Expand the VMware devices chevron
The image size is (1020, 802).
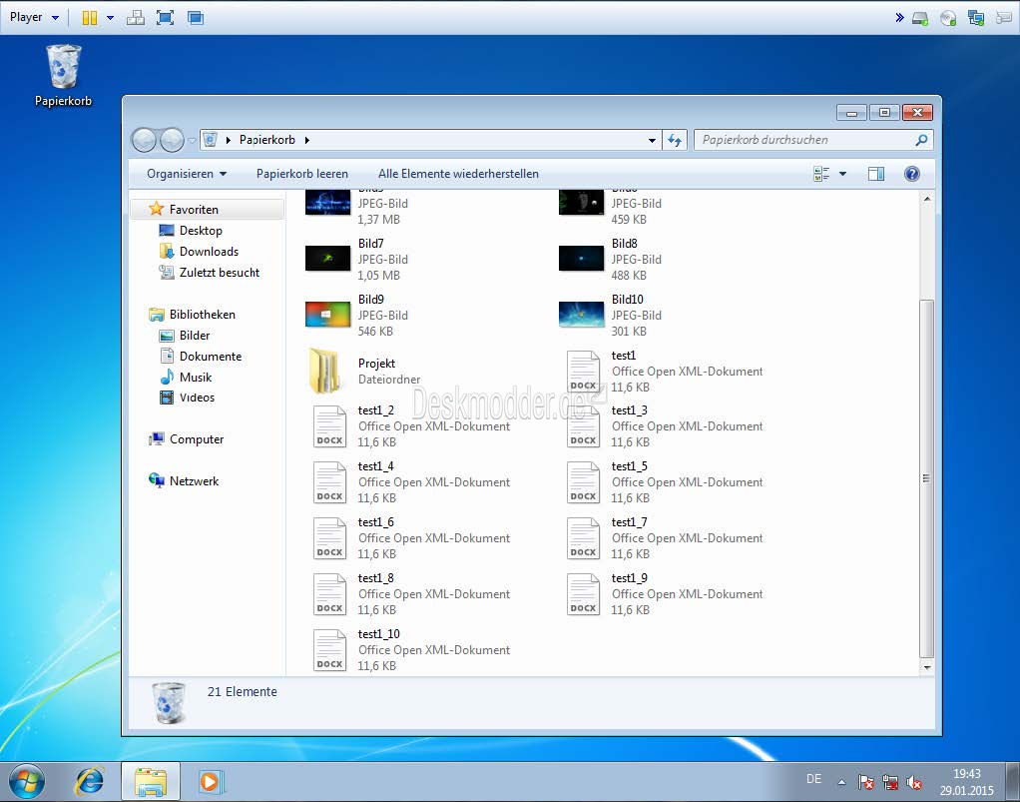(x=899, y=18)
